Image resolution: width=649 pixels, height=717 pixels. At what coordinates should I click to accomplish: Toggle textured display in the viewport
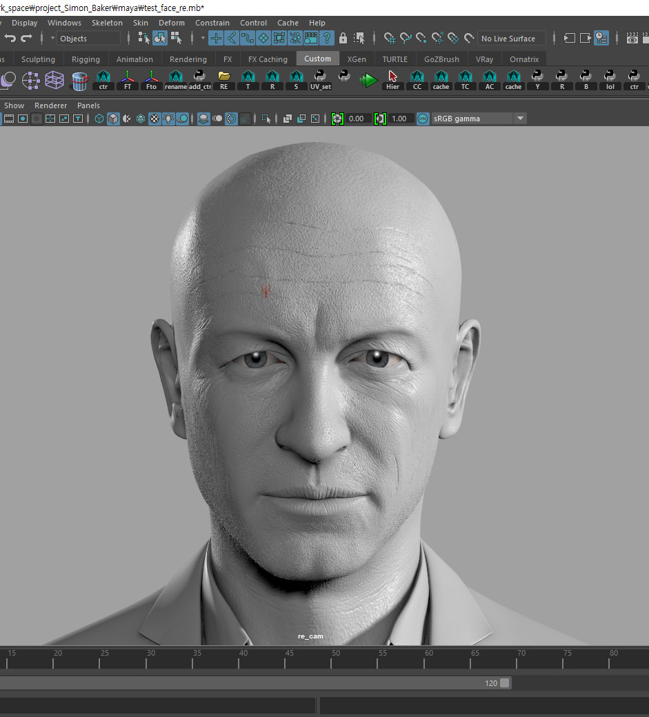point(154,119)
